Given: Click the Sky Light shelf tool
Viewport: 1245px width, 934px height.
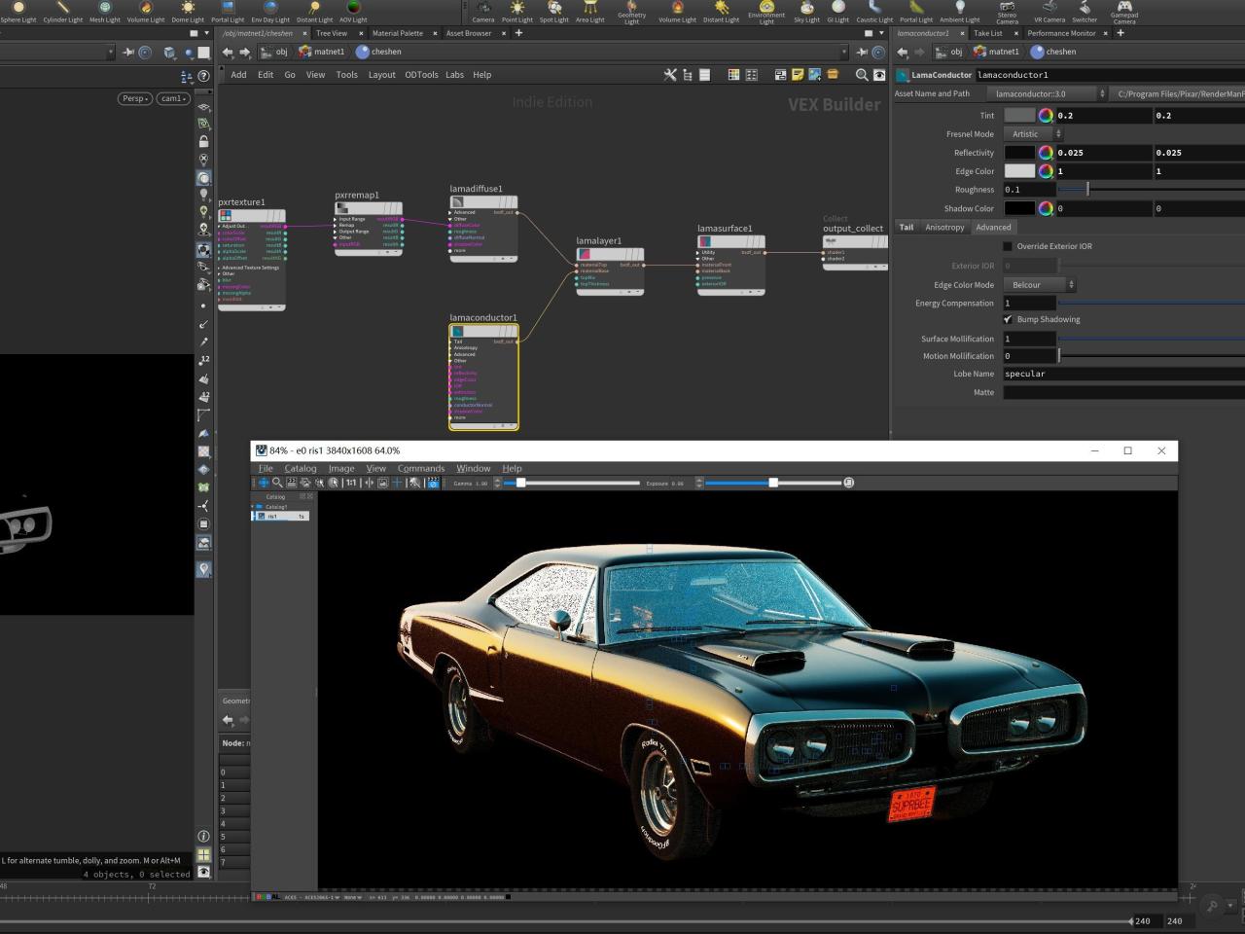Looking at the screenshot, I should 806,11.
